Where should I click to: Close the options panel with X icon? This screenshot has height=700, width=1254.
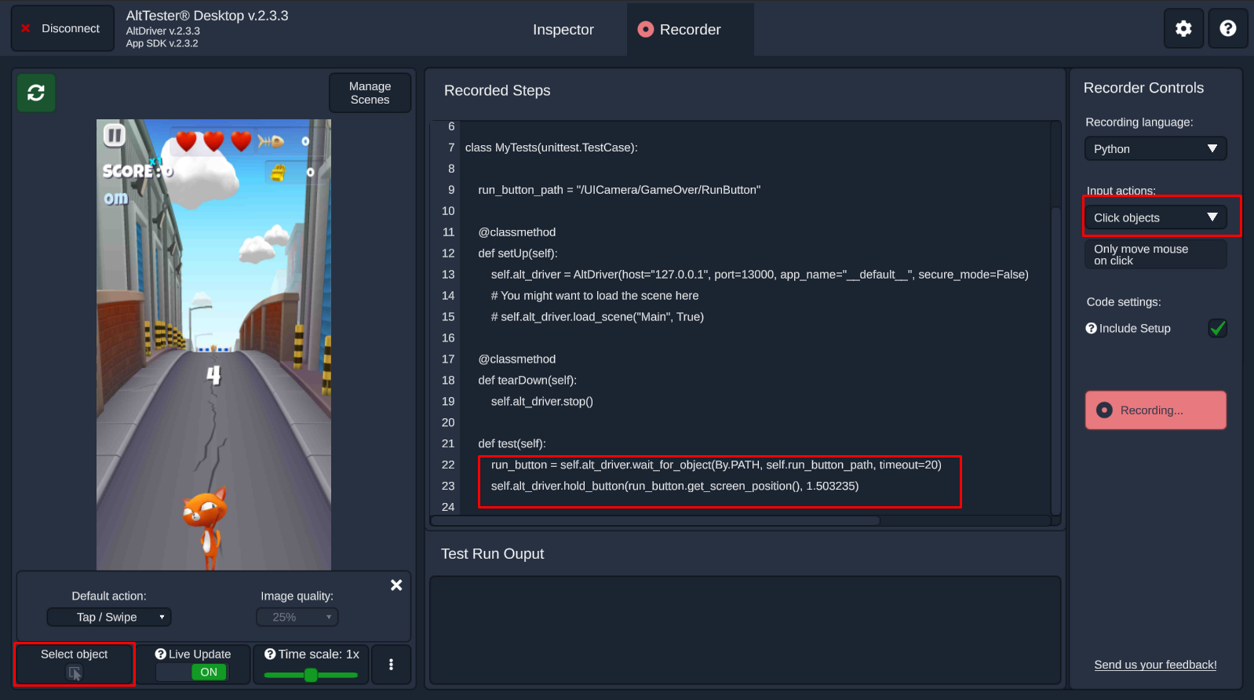point(396,585)
